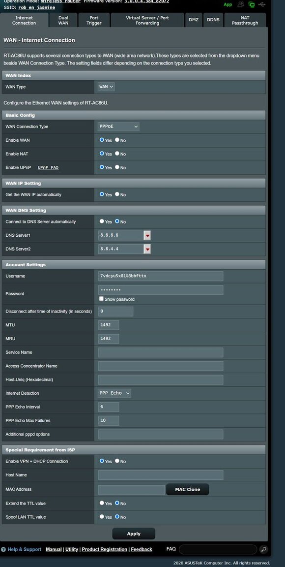
Task: Open the Utility link in footer
Action: [x=72, y=550]
